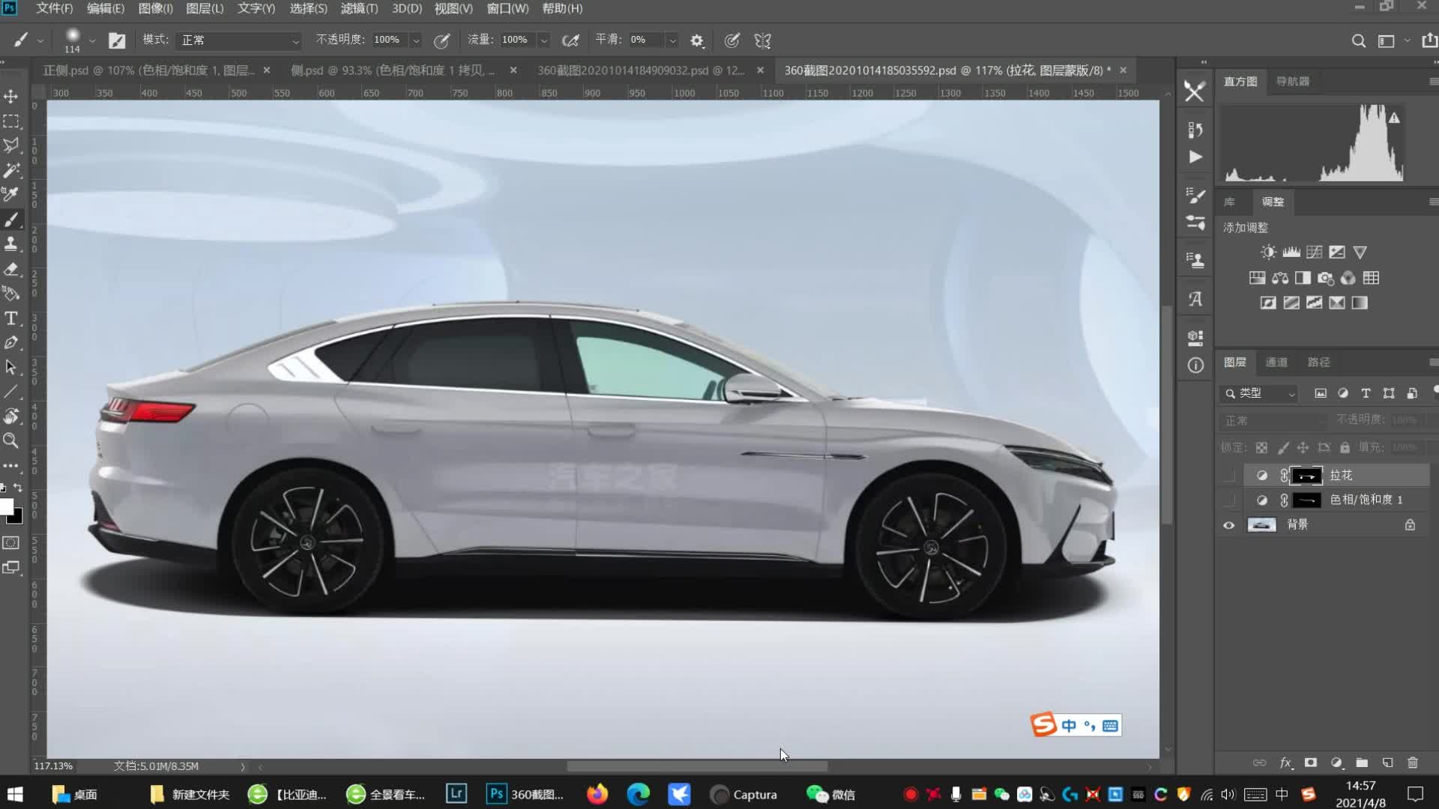
Task: Open Captura from the taskbar
Action: coord(743,795)
